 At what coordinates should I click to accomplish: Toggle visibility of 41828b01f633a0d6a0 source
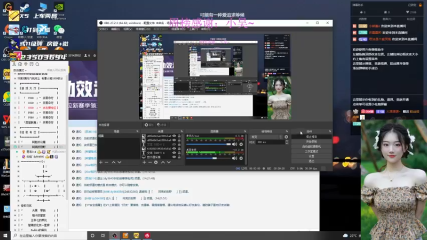pos(175,149)
